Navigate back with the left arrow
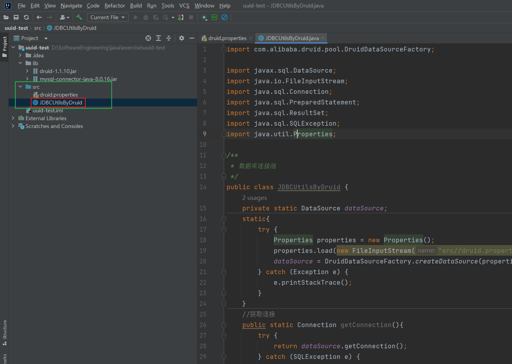This screenshot has height=364, width=512. point(39,17)
